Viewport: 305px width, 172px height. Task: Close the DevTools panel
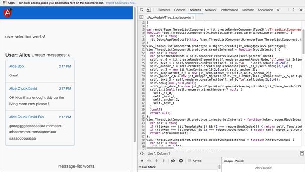click(301, 10)
